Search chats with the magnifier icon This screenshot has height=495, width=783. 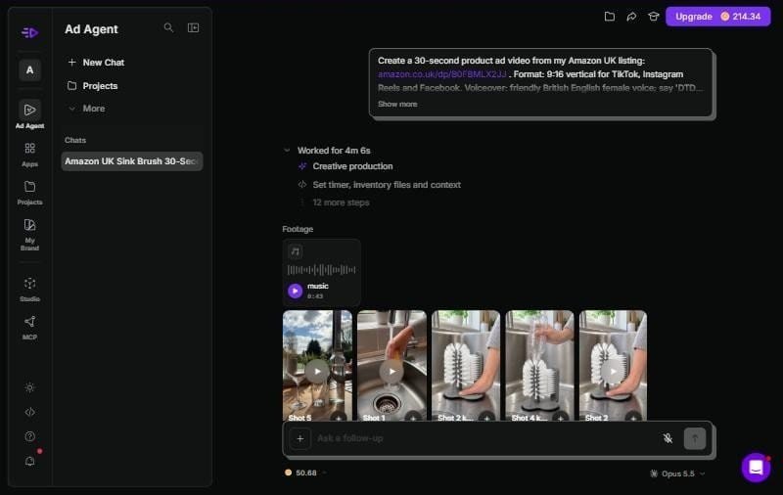(168, 28)
